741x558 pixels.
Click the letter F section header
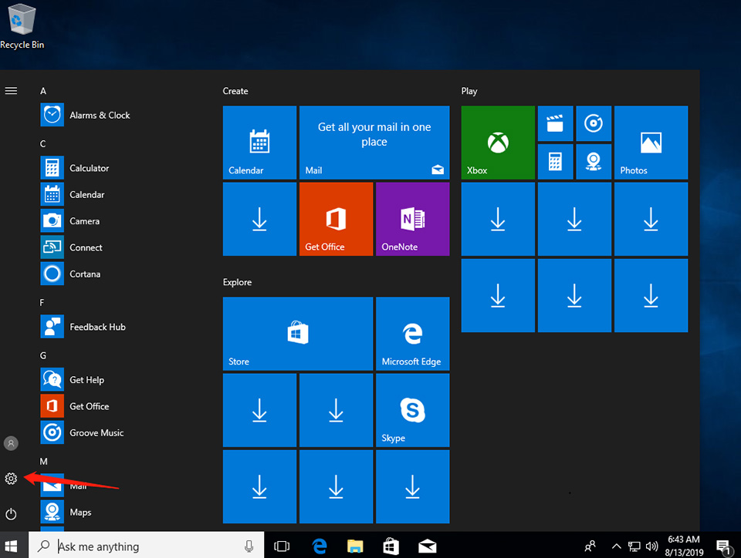[42, 302]
